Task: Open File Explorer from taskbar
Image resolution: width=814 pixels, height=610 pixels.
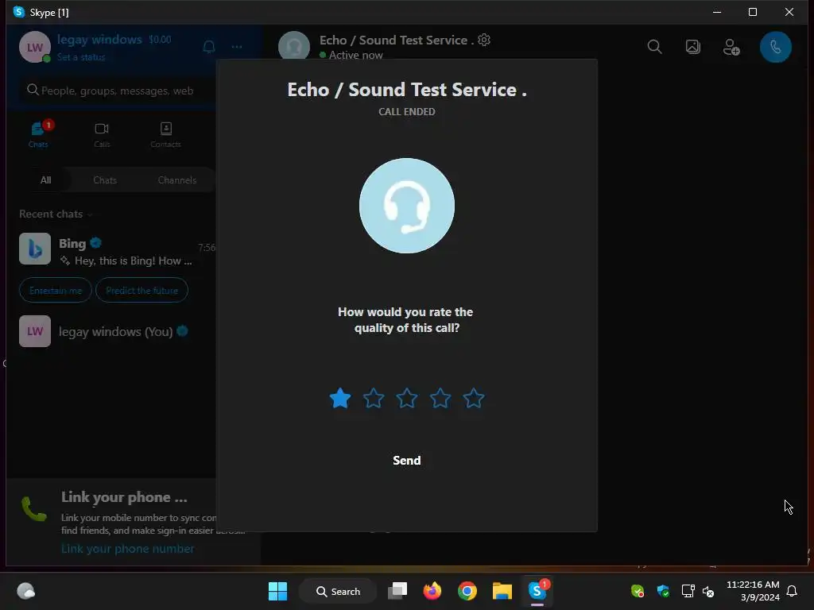Action: pos(502,591)
